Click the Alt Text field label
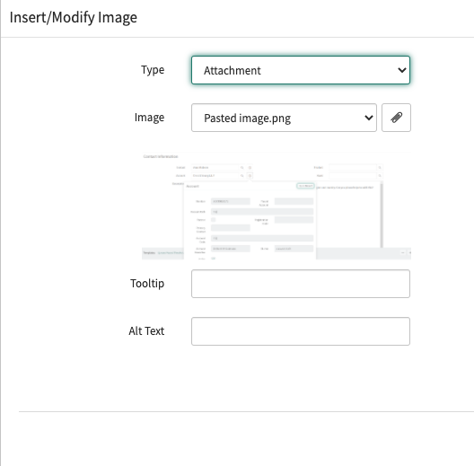This screenshot has width=474, height=466. pos(146,331)
